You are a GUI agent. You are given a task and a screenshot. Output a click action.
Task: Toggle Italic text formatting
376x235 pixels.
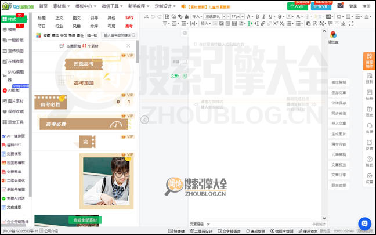click(264, 17)
